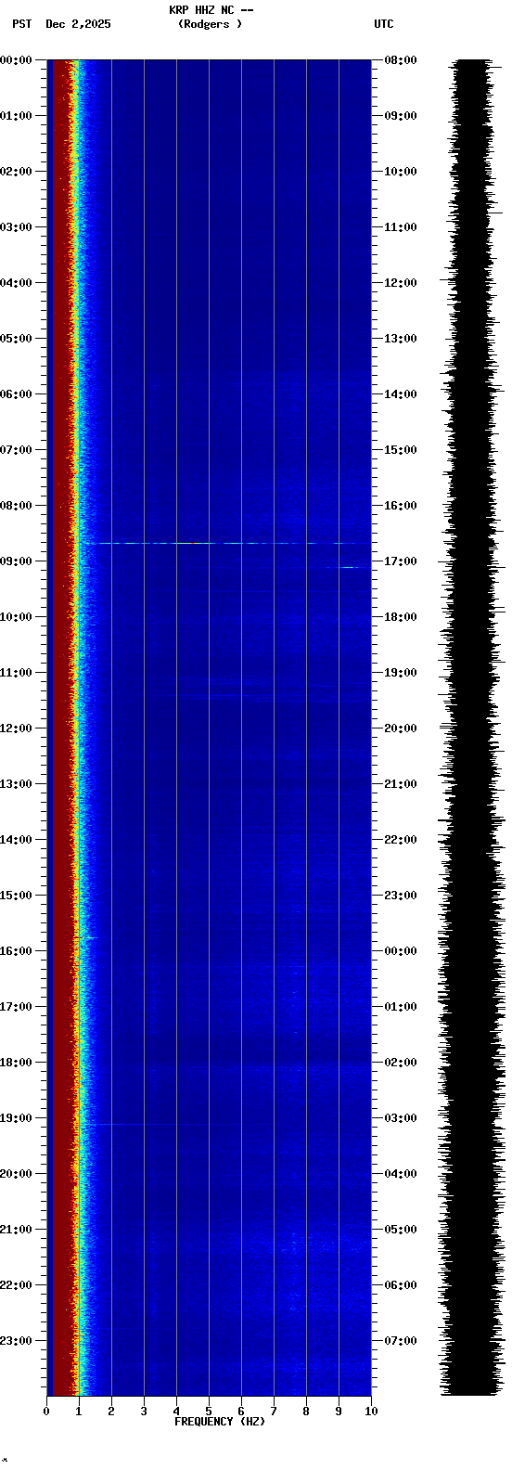Click the 18:00 UTC tick label

(400, 617)
